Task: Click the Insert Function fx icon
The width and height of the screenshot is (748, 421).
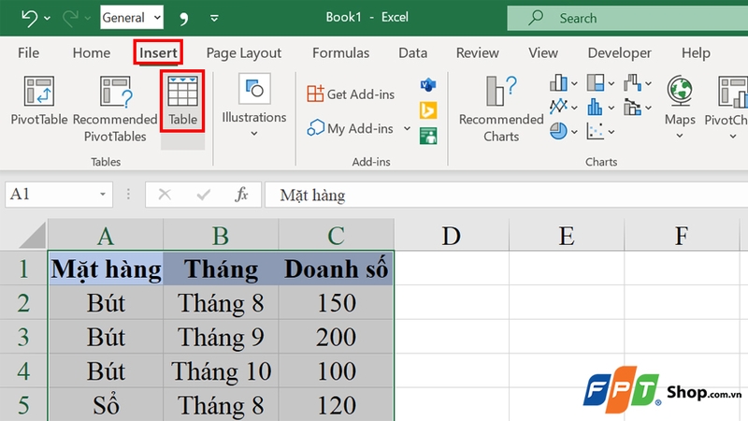Action: coord(241,195)
